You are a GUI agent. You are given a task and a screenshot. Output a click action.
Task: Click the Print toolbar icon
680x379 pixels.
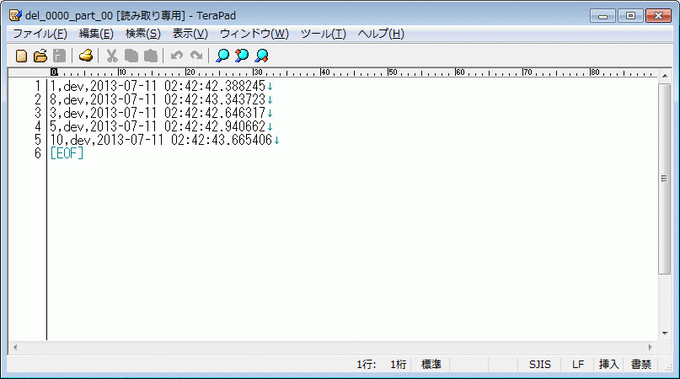coord(86,56)
